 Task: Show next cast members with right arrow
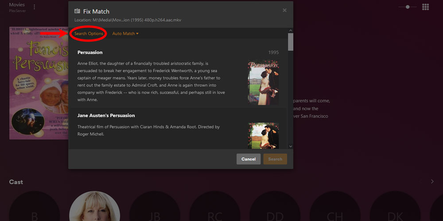(x=432, y=182)
